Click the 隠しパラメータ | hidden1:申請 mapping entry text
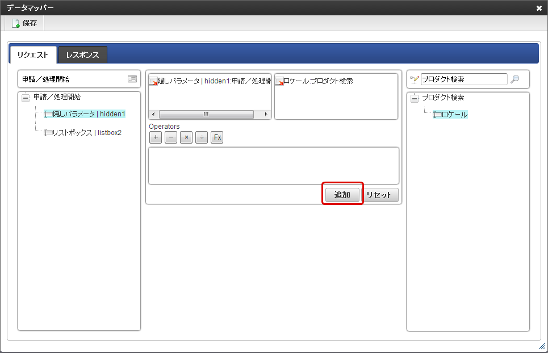 [214, 81]
